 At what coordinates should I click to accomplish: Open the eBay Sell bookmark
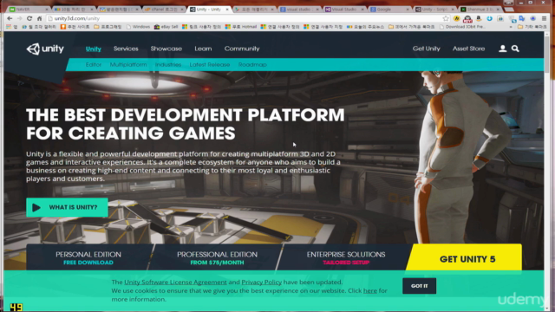166,27
